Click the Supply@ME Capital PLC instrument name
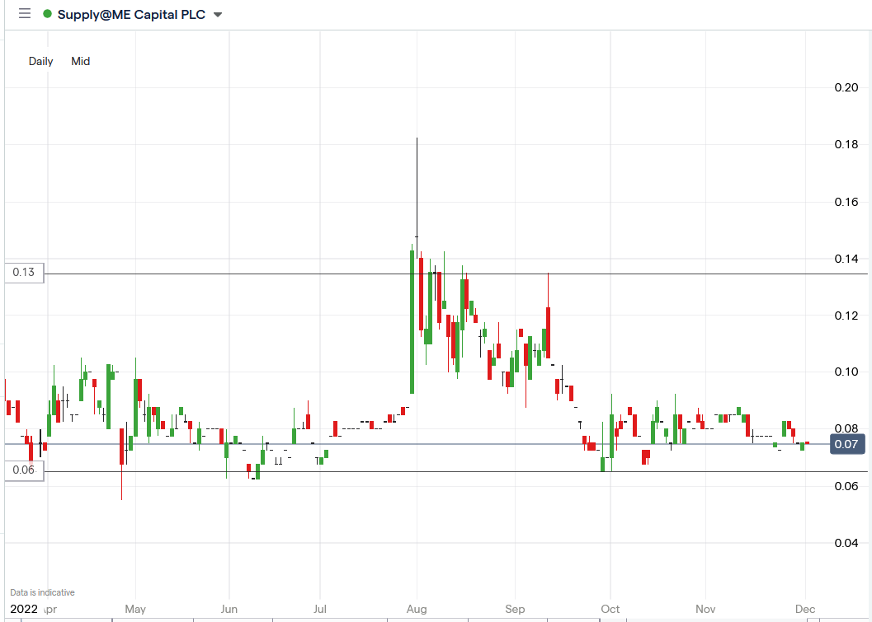872x622 pixels. (x=131, y=15)
